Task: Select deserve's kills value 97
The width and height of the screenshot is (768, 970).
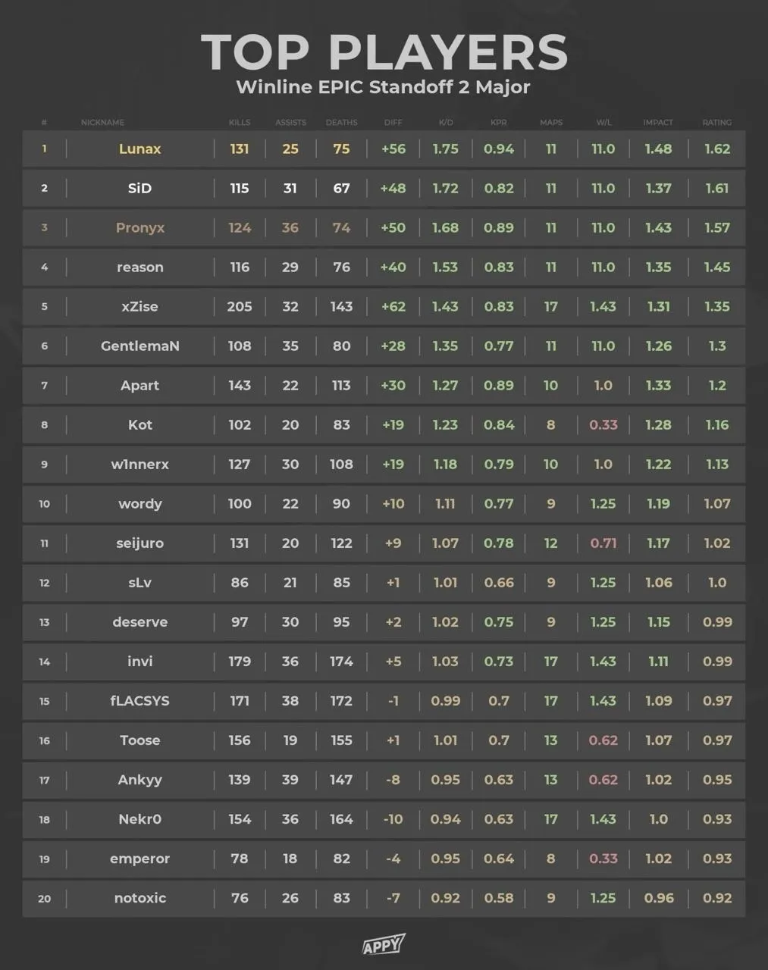Action: [x=240, y=622]
